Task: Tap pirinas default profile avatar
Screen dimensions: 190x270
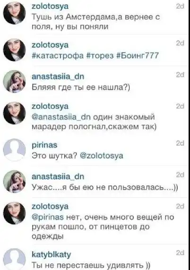Action: point(15,150)
